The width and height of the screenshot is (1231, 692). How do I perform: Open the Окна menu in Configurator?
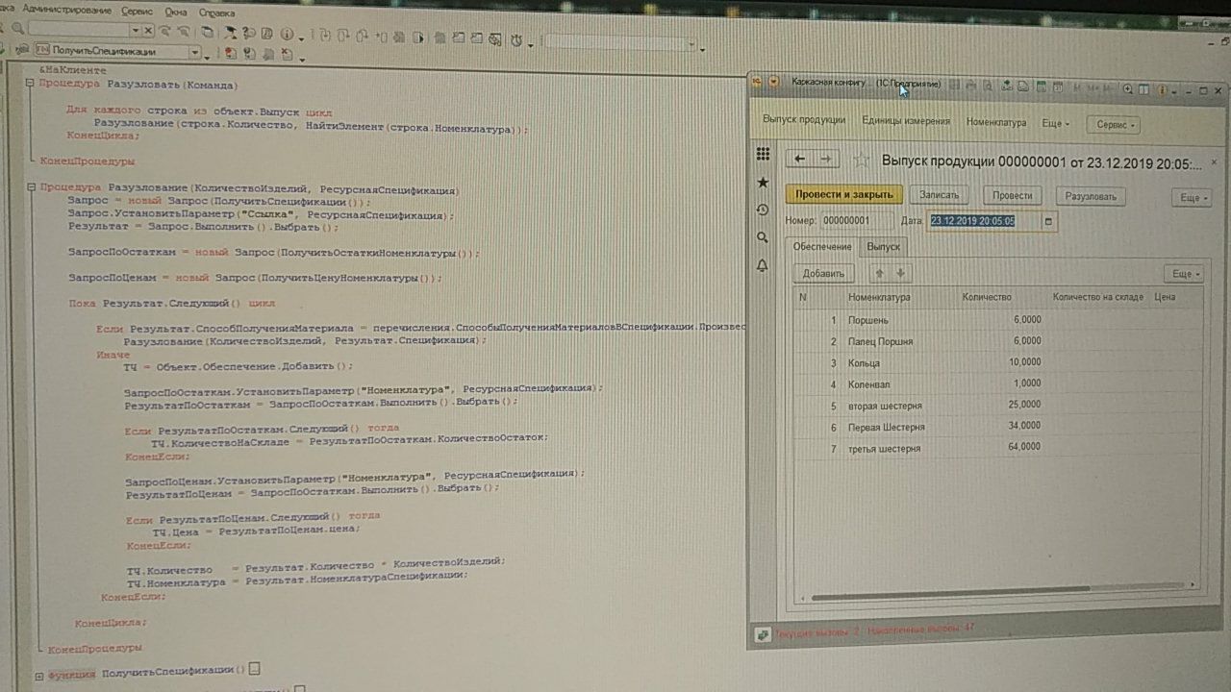176,12
